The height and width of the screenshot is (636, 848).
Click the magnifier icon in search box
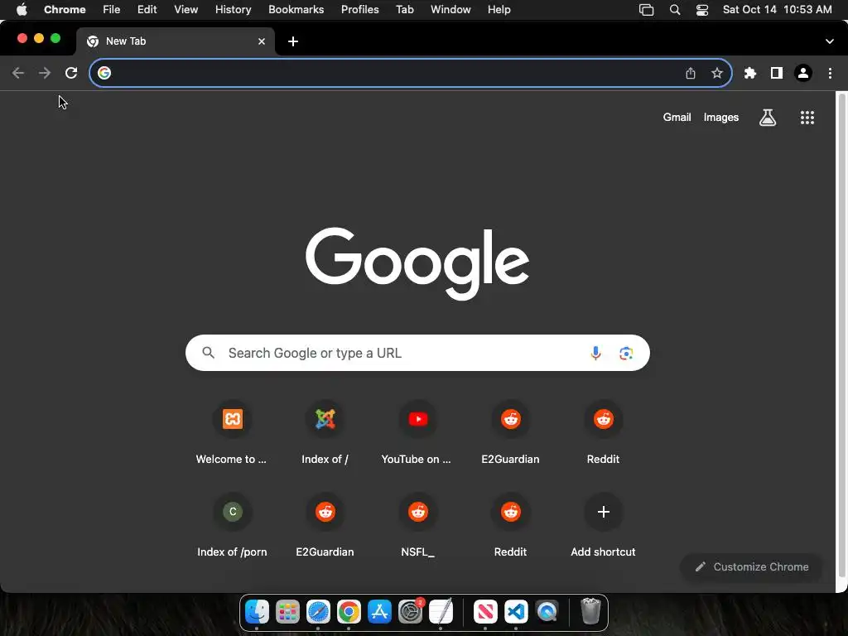(208, 353)
